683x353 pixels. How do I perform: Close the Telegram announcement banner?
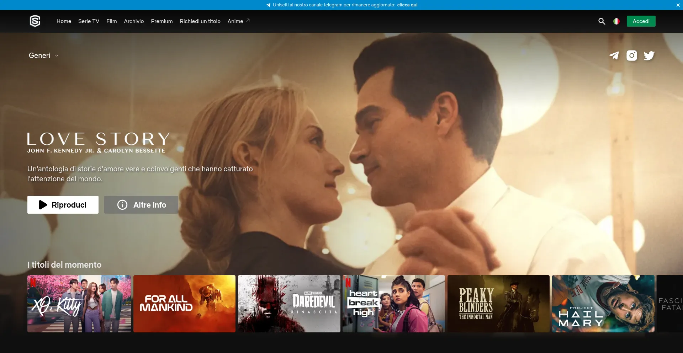678,5
